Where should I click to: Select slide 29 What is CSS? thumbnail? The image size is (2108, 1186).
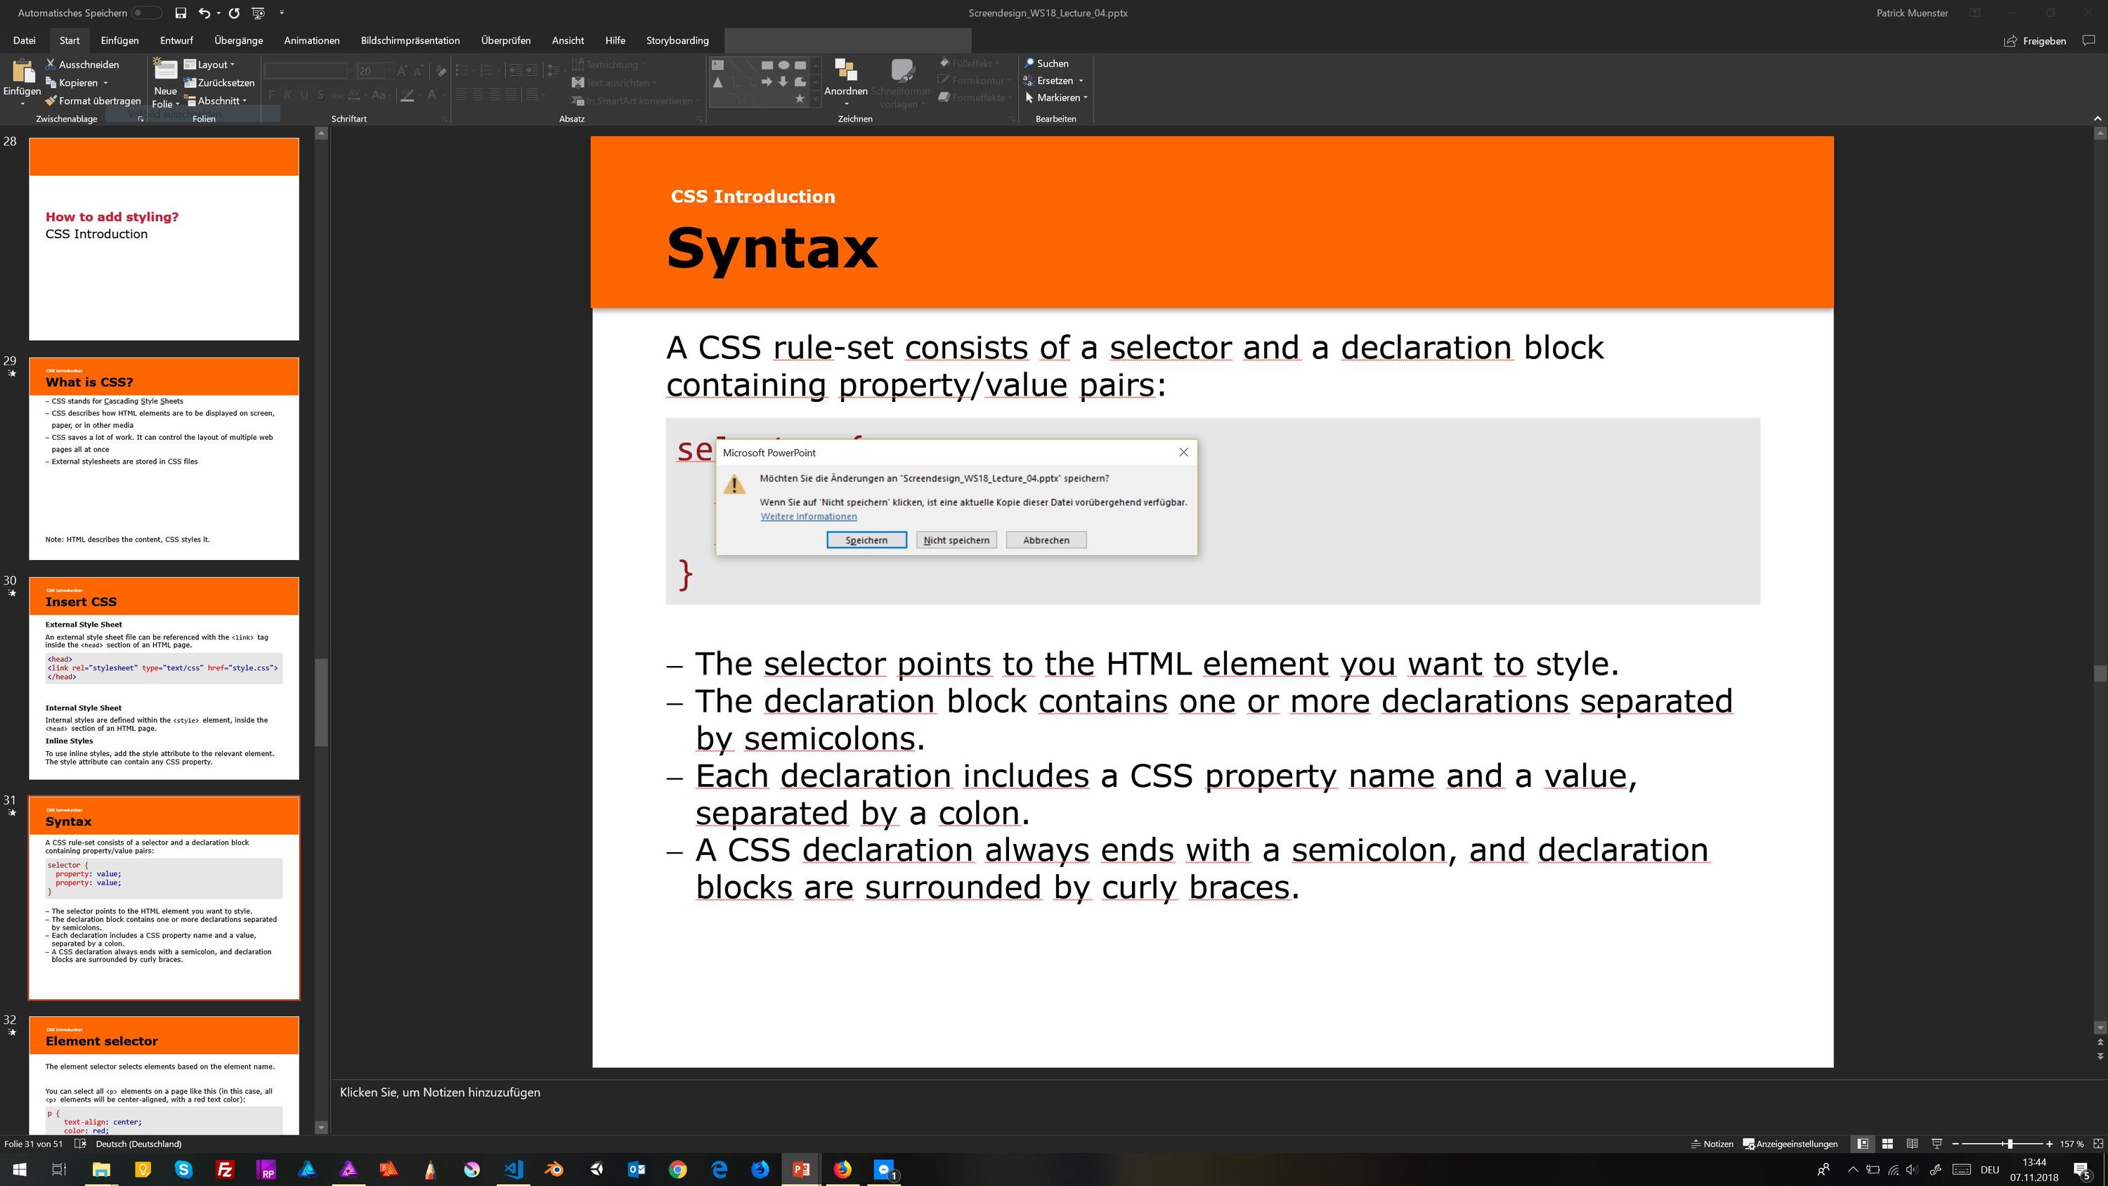click(x=164, y=458)
